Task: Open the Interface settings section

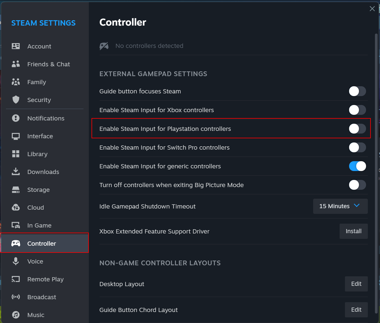Action: (40, 136)
